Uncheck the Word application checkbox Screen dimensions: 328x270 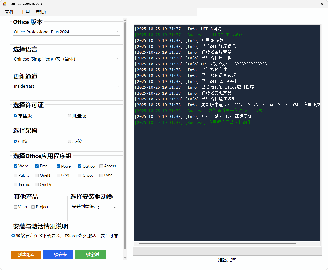(15, 166)
